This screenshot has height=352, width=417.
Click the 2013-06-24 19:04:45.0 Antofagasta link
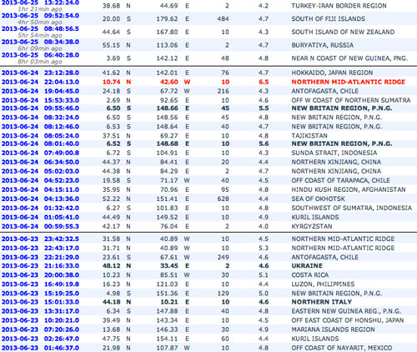point(40,91)
